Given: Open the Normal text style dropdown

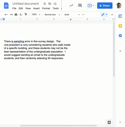Looking at the screenshot, I should (x=52, y=15).
